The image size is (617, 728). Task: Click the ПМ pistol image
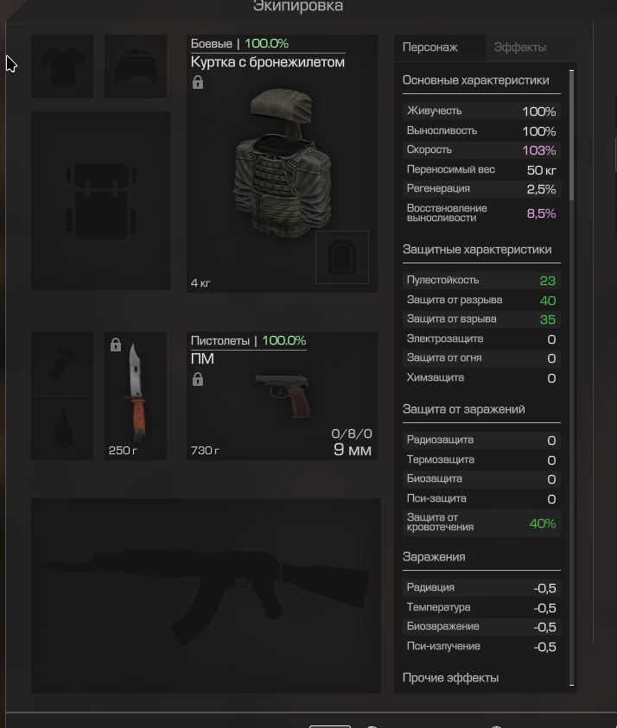click(283, 396)
